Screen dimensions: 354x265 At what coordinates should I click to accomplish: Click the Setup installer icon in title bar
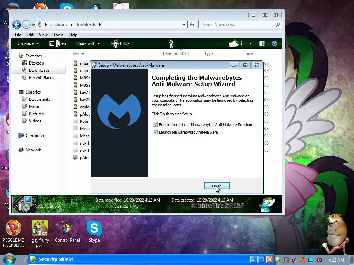point(95,65)
